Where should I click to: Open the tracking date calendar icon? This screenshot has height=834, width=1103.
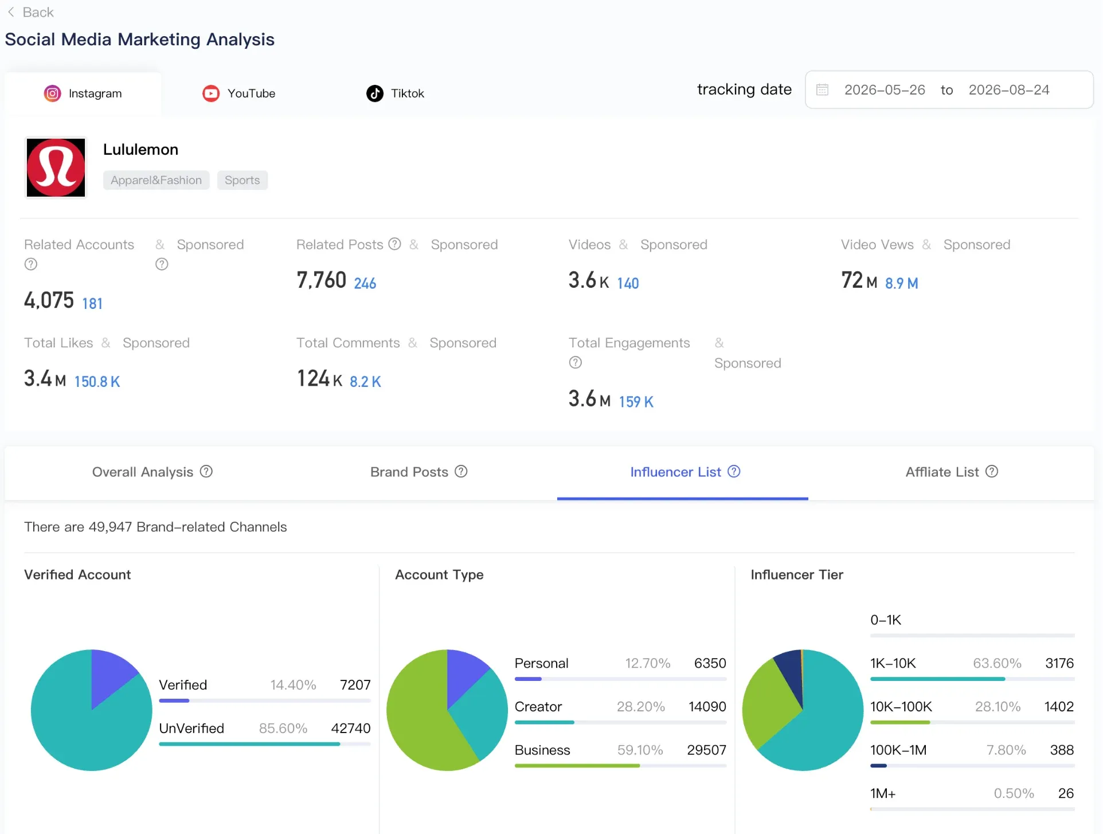(822, 90)
